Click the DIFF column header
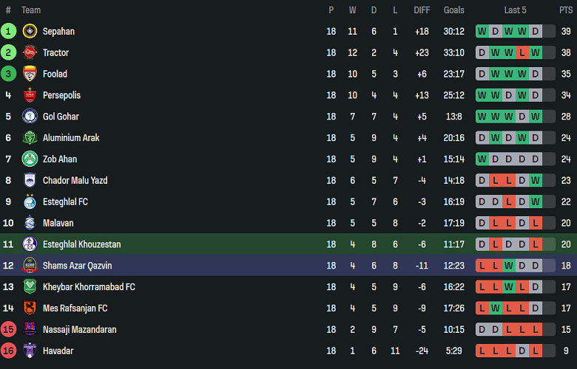 click(422, 10)
